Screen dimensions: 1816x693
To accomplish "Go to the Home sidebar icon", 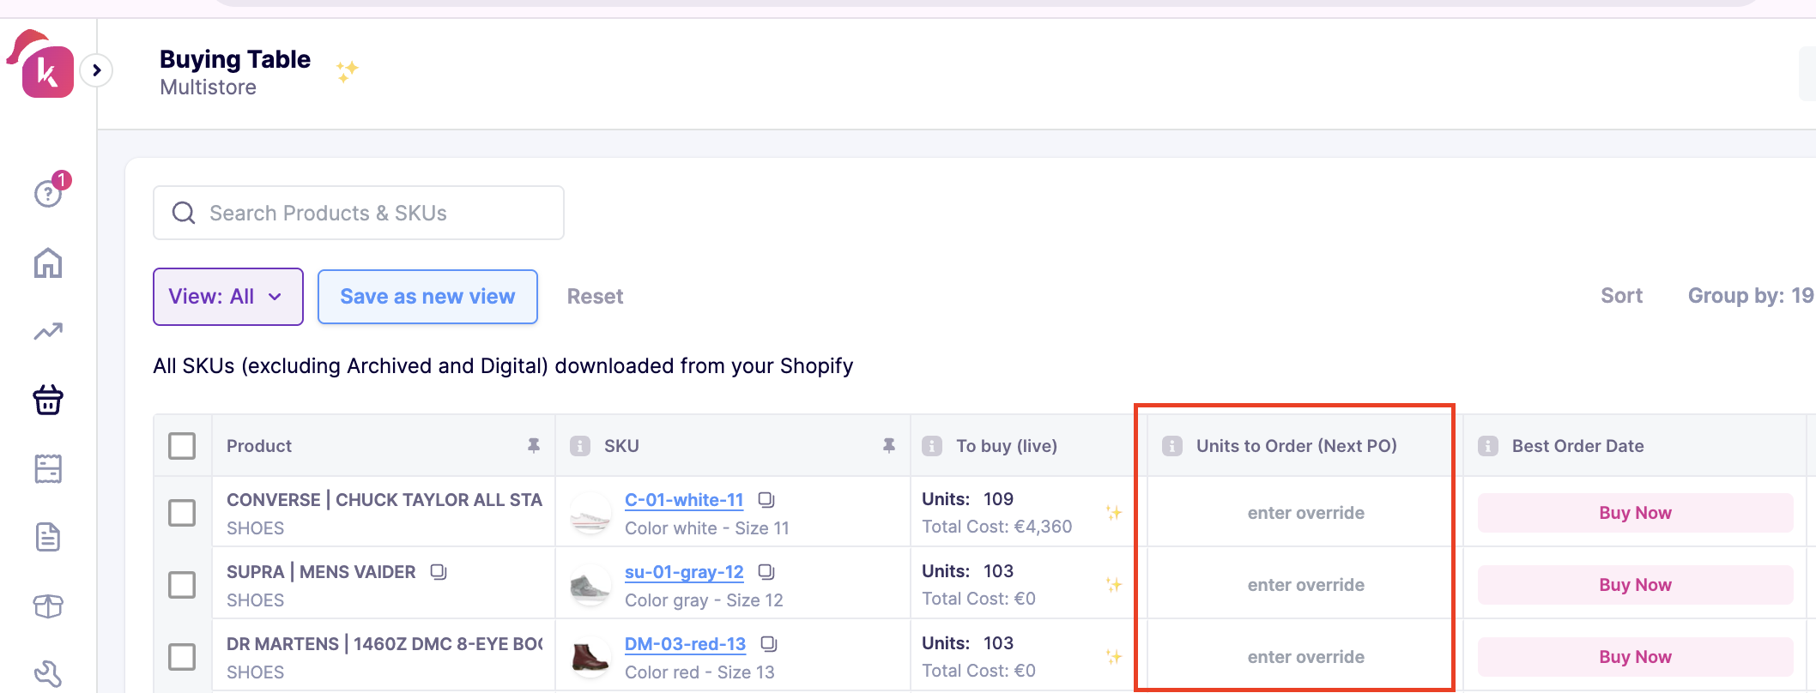I will click(x=48, y=263).
